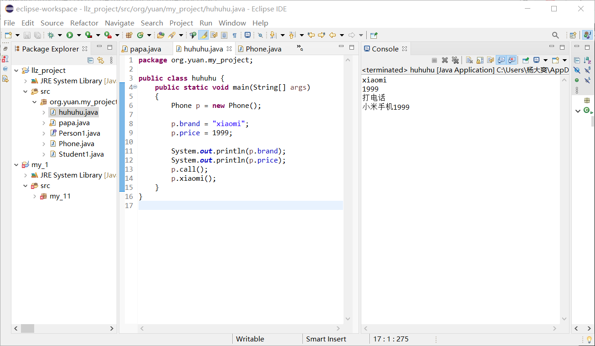Open the File menu
The image size is (595, 346).
[x=9, y=23]
